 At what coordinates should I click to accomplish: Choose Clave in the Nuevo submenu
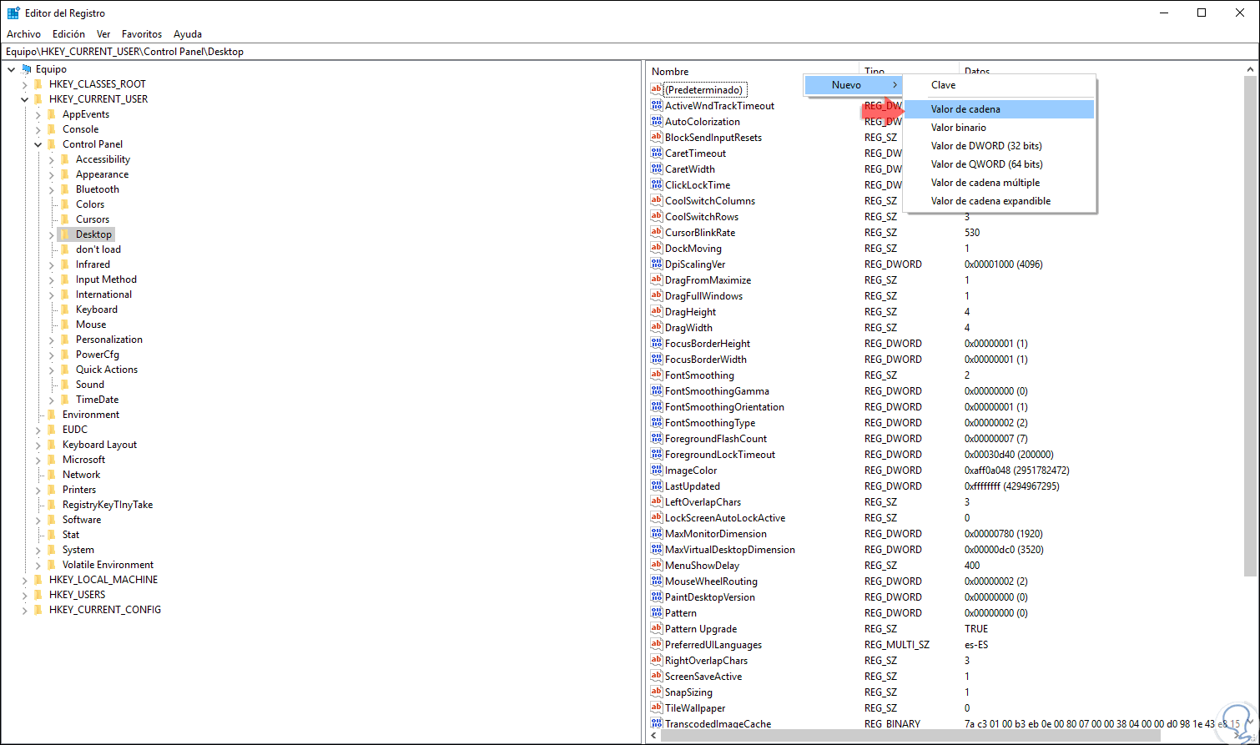point(999,85)
